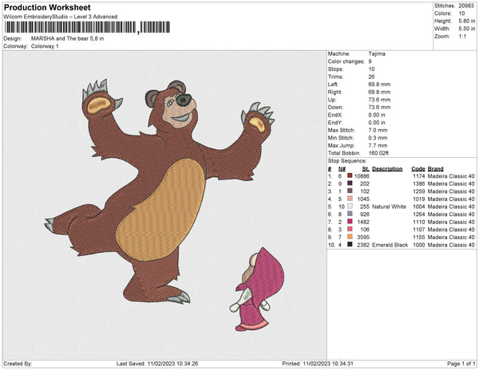Click the magenta swatch for code 1110
The width and height of the screenshot is (479, 370).
click(x=350, y=222)
